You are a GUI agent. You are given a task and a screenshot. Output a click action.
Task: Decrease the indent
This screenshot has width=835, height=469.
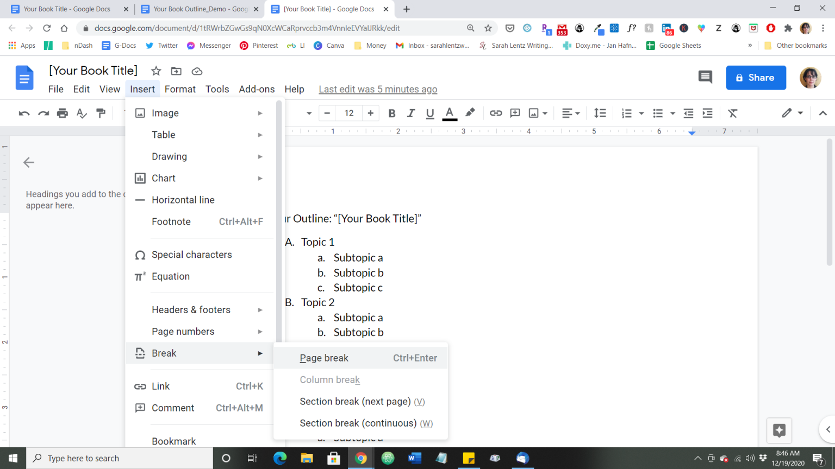click(688, 113)
